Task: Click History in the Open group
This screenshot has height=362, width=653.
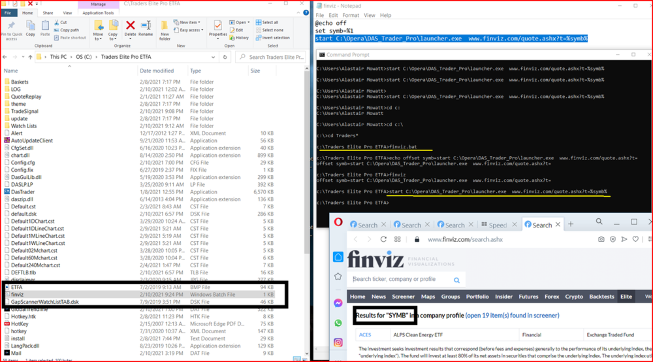Action: coord(239,38)
